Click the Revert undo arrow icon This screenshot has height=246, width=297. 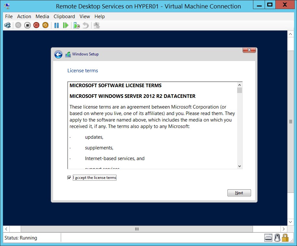pyautogui.click(x=86, y=25)
